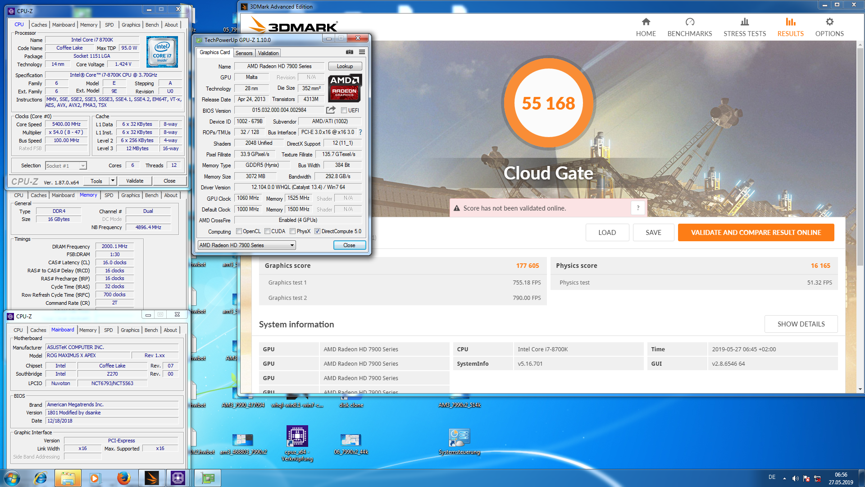Viewport: 865px width, 487px height.
Task: Click the bus interface question mark in GPU-Z
Action: [360, 132]
